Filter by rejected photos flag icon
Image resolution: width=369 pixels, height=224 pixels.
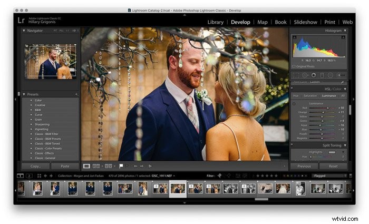pos(229,176)
